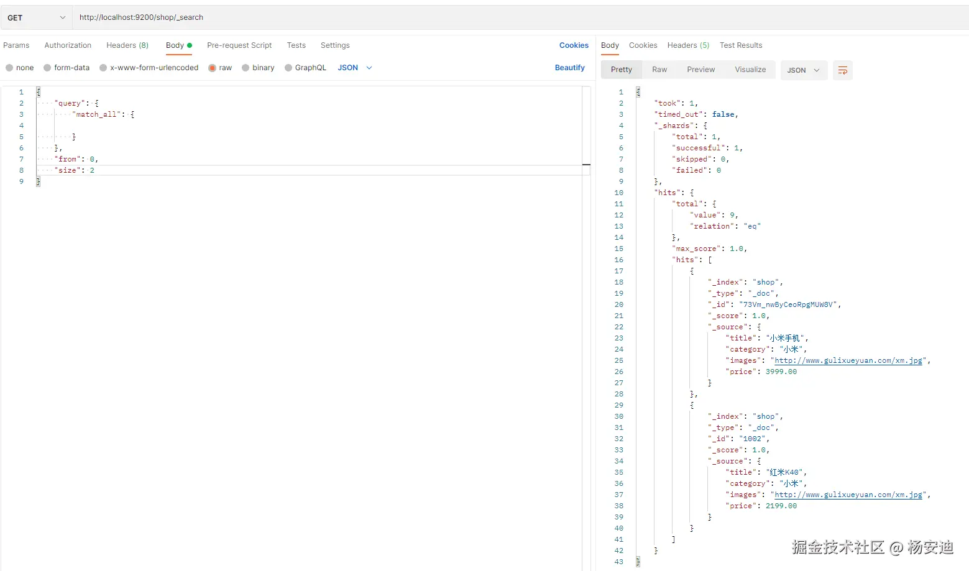The height and width of the screenshot is (571, 969).
Task: Open the first xm.jpg image link in response
Action: coord(848,360)
